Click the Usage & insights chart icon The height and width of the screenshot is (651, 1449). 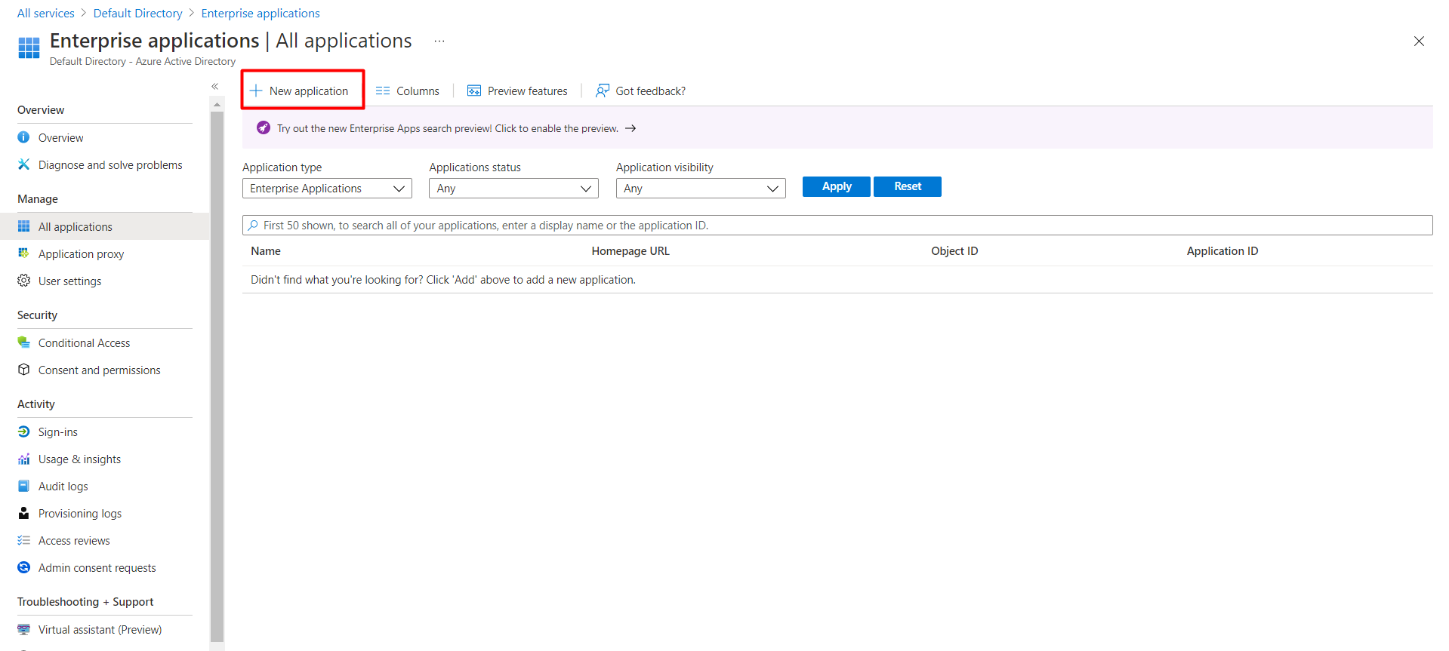(24, 459)
